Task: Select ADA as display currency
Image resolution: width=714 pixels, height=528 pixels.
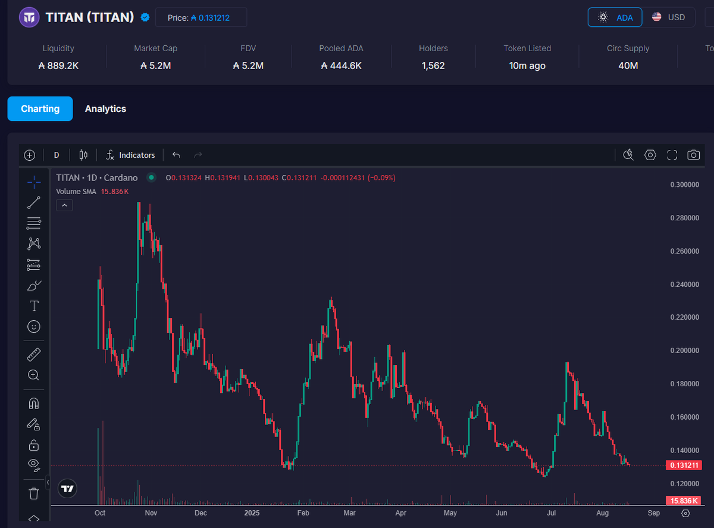Action: 615,17
